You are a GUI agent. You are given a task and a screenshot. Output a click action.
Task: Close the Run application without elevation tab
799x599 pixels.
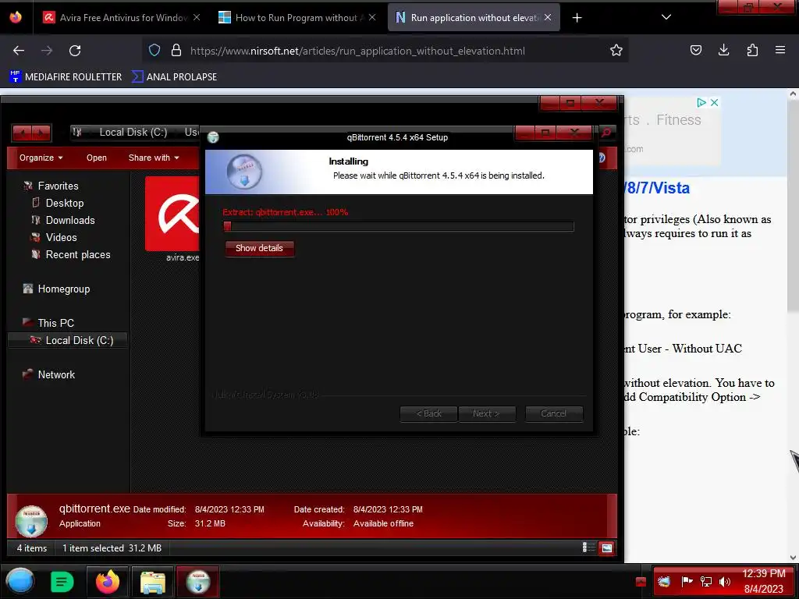[548, 17]
